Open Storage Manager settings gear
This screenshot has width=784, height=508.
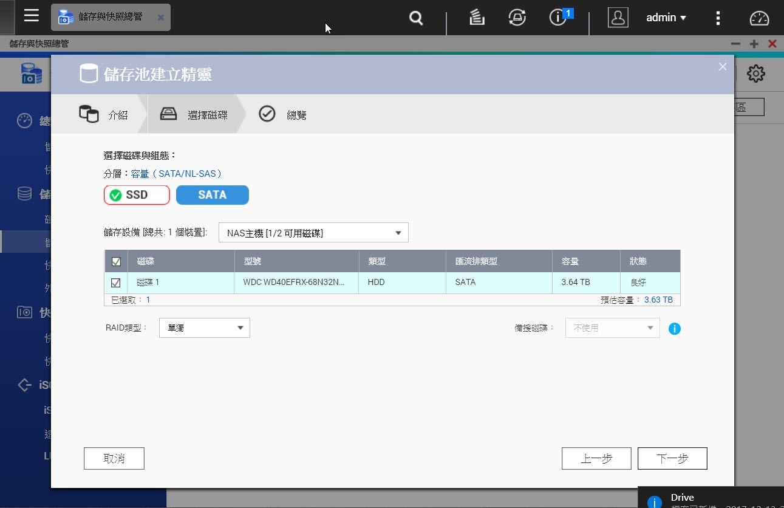755,74
